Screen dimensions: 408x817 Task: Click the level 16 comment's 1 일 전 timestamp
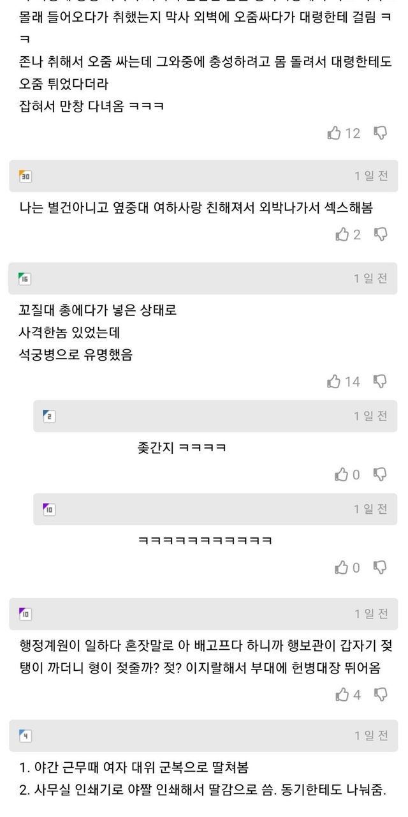pos(371,278)
